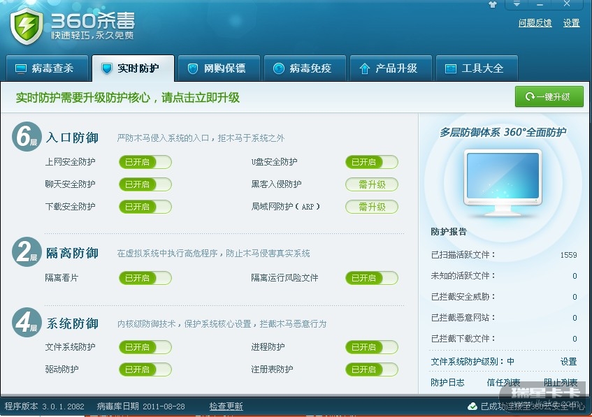Open the 产品升级 tab

tap(391, 68)
